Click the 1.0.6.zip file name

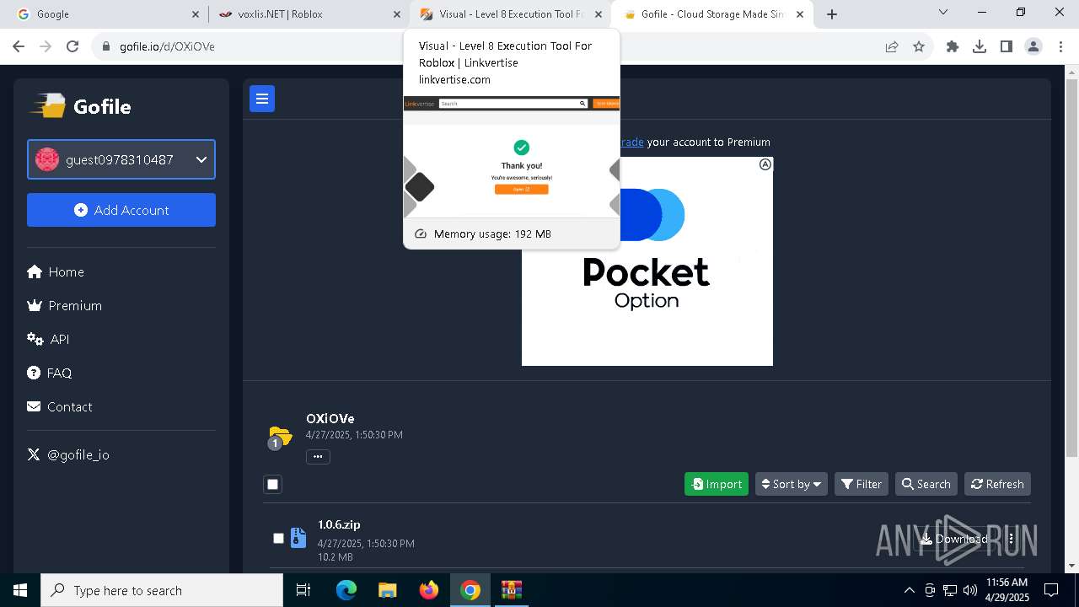tap(339, 524)
